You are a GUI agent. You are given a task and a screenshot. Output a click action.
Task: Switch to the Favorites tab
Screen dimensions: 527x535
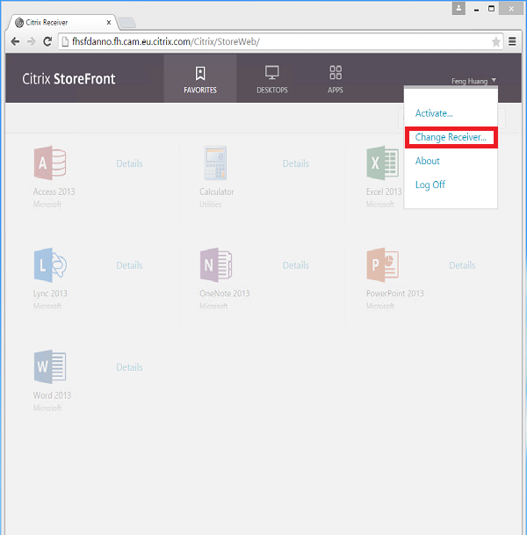[200, 79]
